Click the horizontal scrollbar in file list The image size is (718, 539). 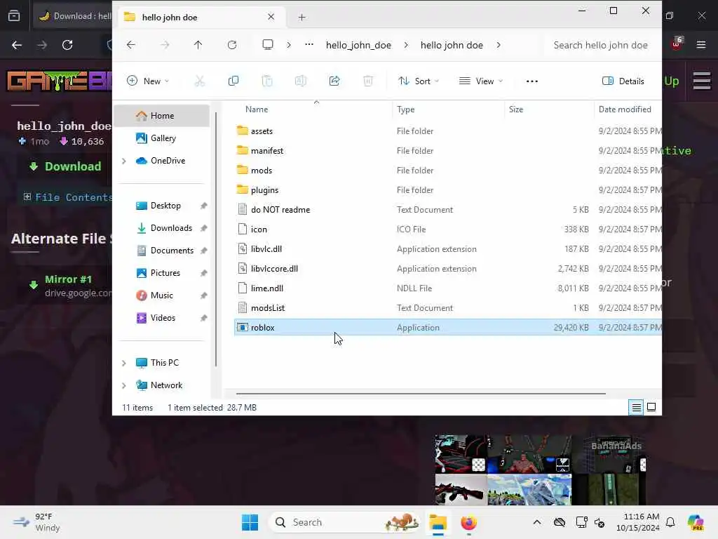421,393
